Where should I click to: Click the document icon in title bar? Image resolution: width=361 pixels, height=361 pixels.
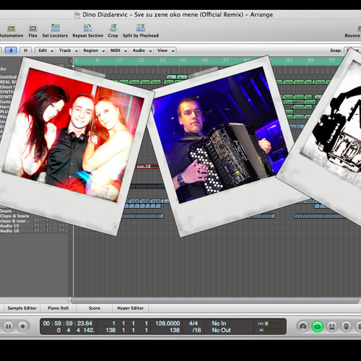click(77, 14)
